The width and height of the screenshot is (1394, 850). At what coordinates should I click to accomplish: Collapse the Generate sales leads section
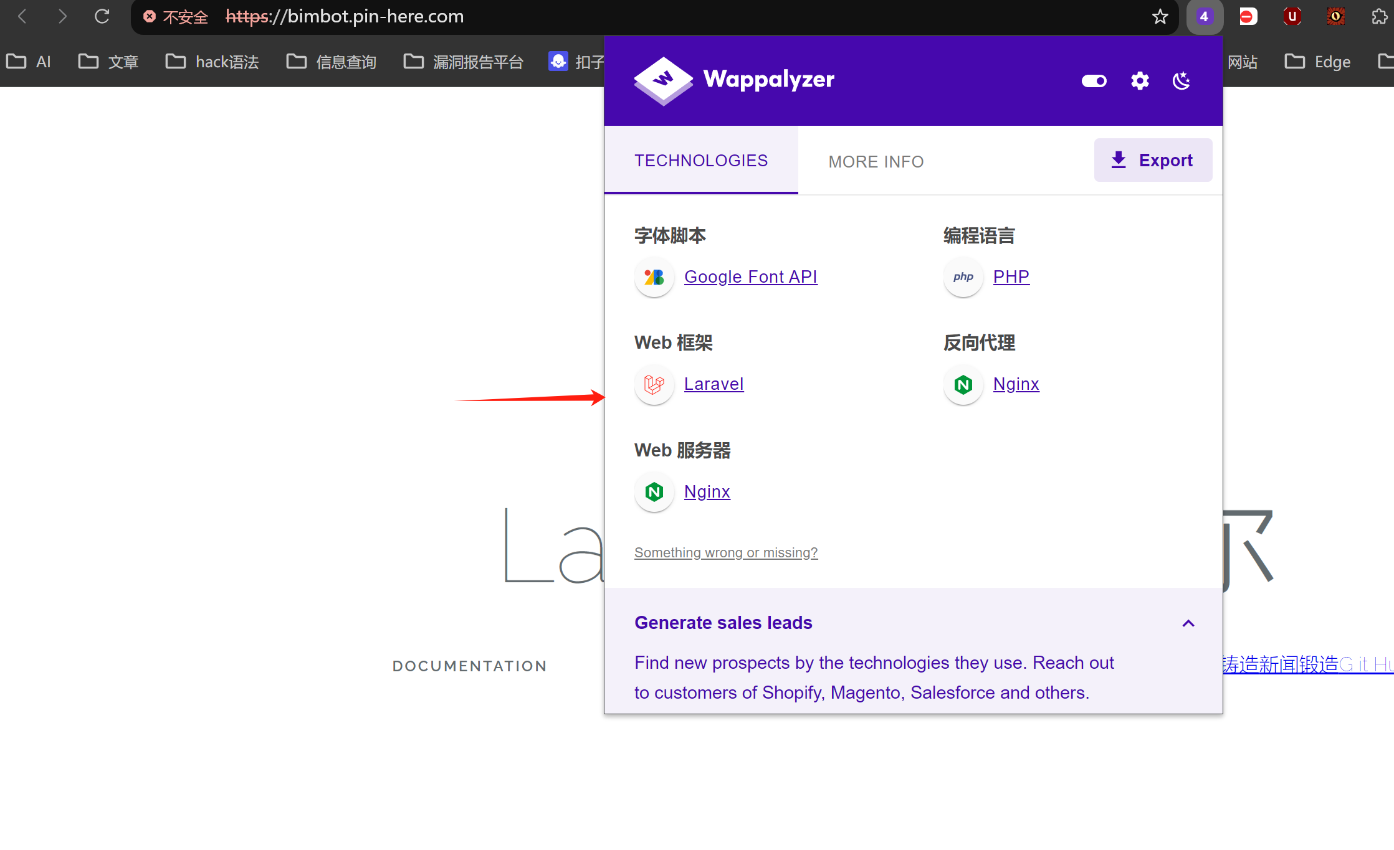(1188, 623)
